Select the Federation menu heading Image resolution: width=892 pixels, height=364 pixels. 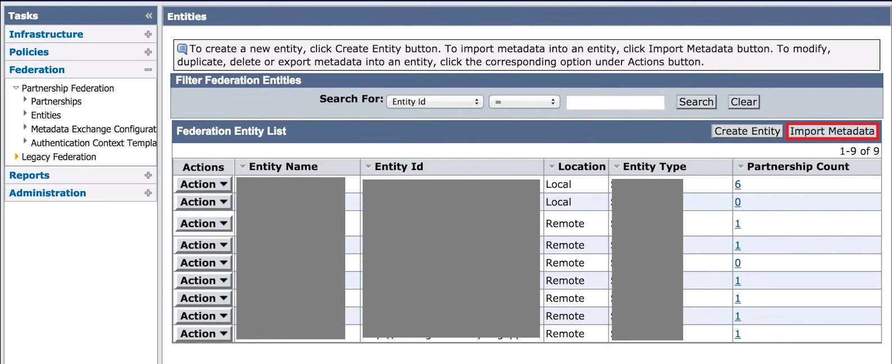37,70
